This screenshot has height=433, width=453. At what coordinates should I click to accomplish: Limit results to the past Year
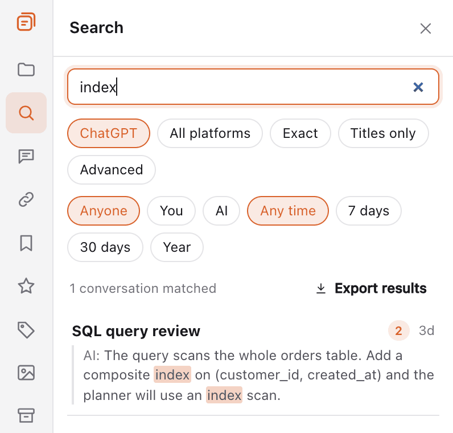[177, 247]
